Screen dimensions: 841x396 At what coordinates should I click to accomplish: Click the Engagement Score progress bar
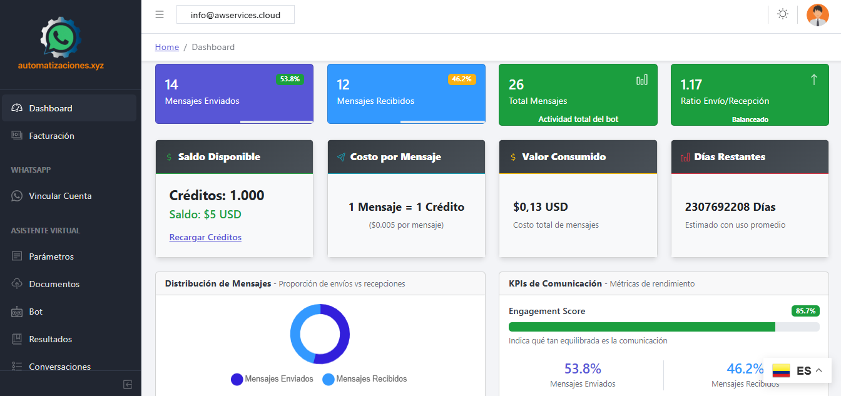[664, 327]
